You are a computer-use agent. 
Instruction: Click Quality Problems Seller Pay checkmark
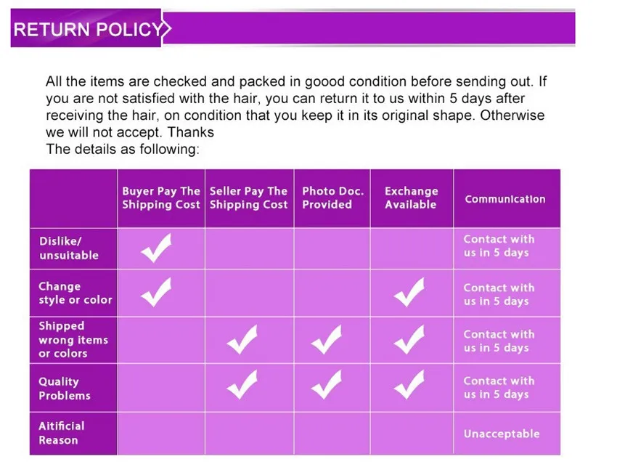coord(242,385)
